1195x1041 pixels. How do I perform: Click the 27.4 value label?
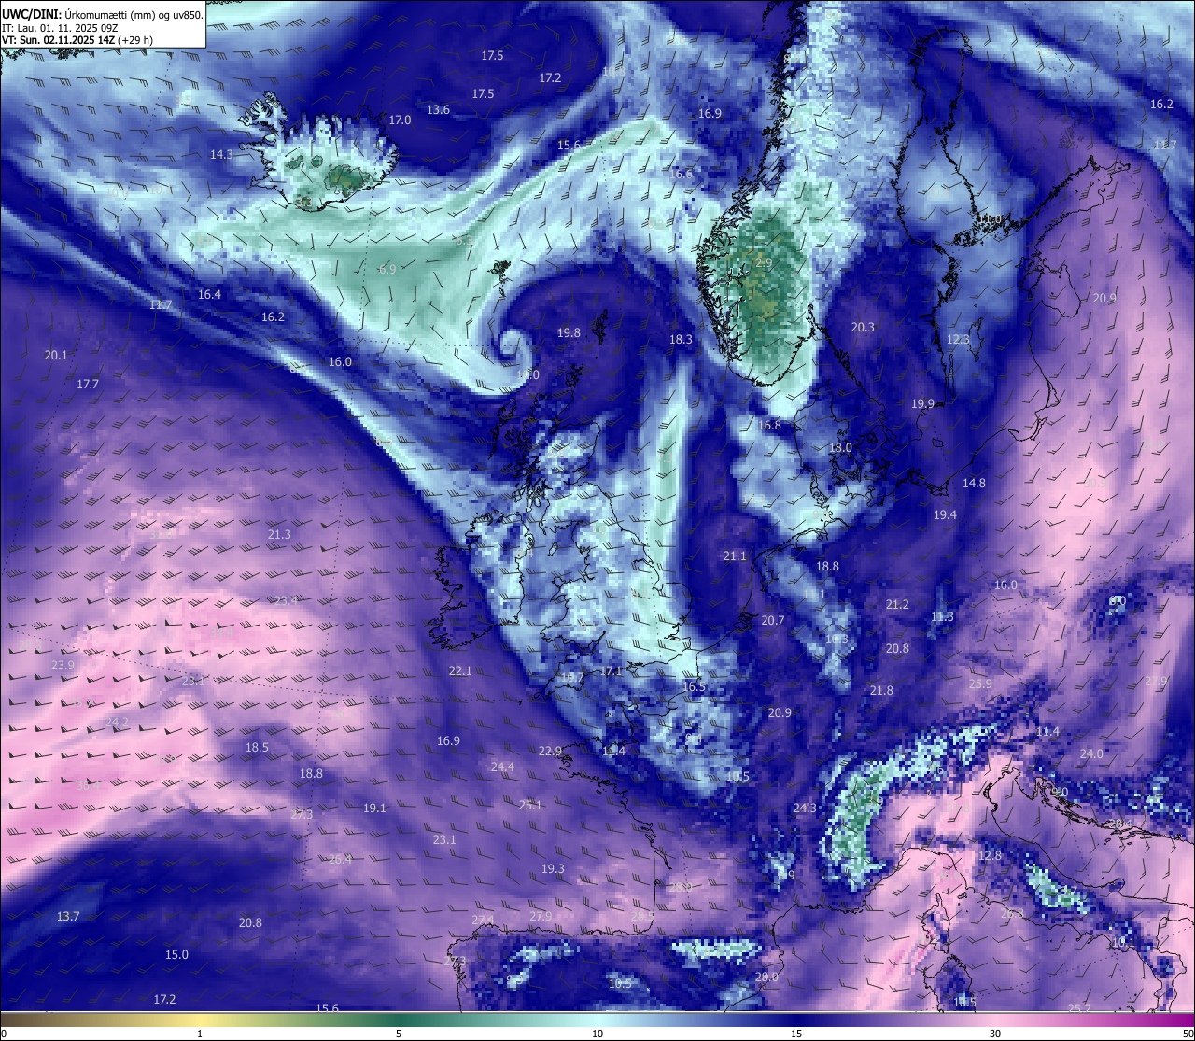click(x=483, y=921)
